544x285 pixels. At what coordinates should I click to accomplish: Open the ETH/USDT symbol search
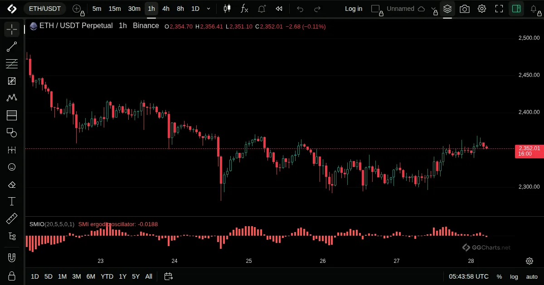(44, 9)
